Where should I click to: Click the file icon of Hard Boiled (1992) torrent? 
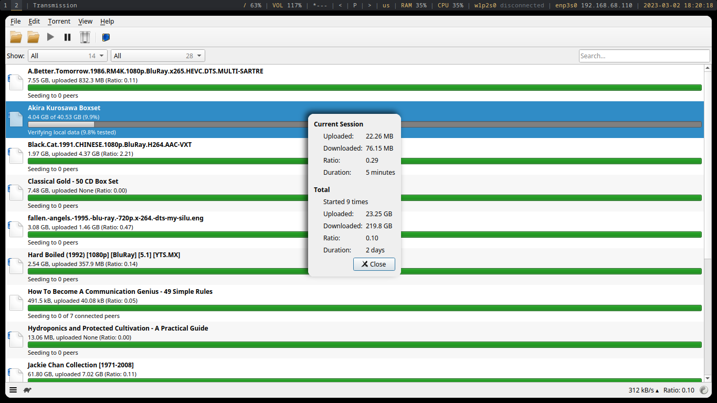16,267
